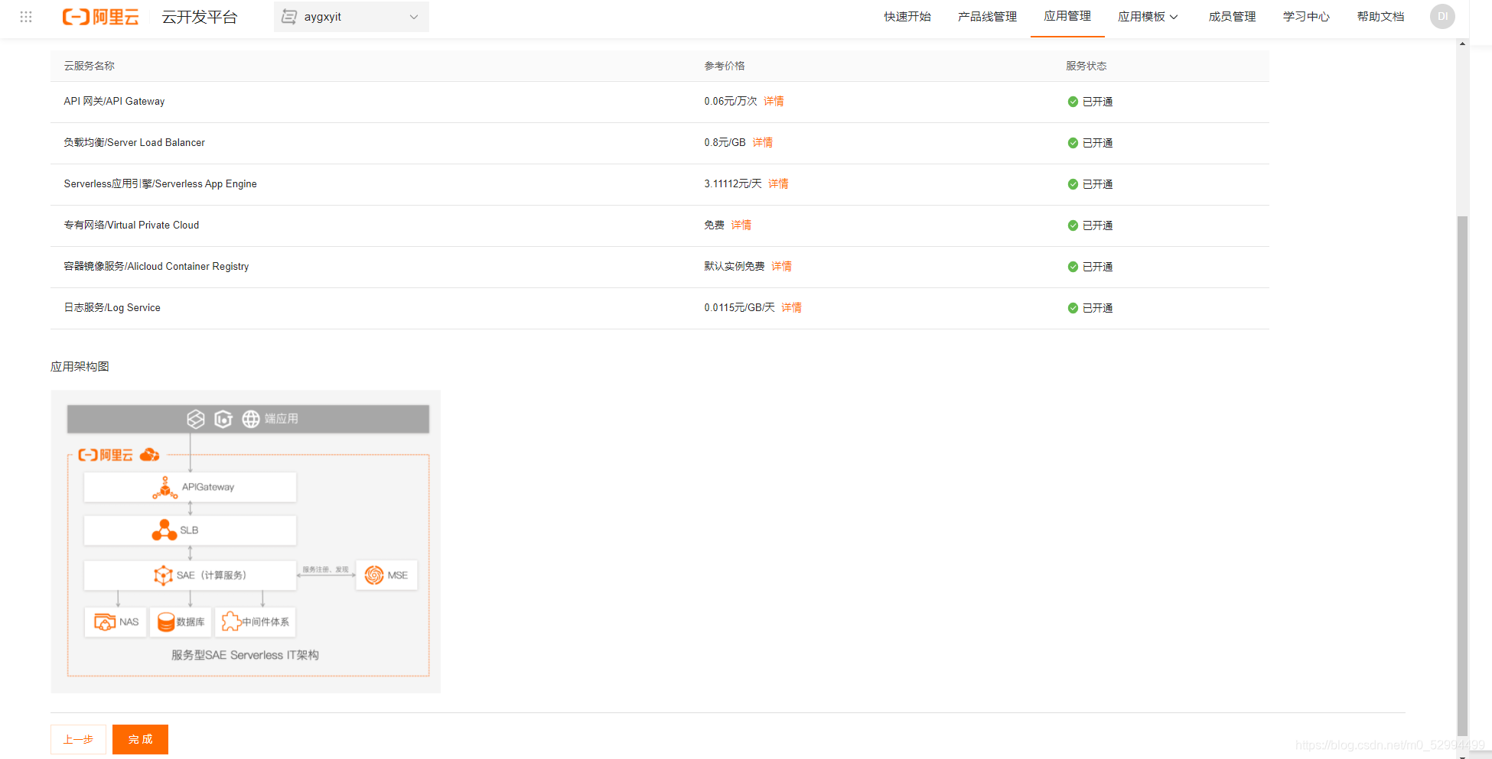Open 帮助文档 in top navigation
This screenshot has height=759, width=1492.
(1380, 17)
